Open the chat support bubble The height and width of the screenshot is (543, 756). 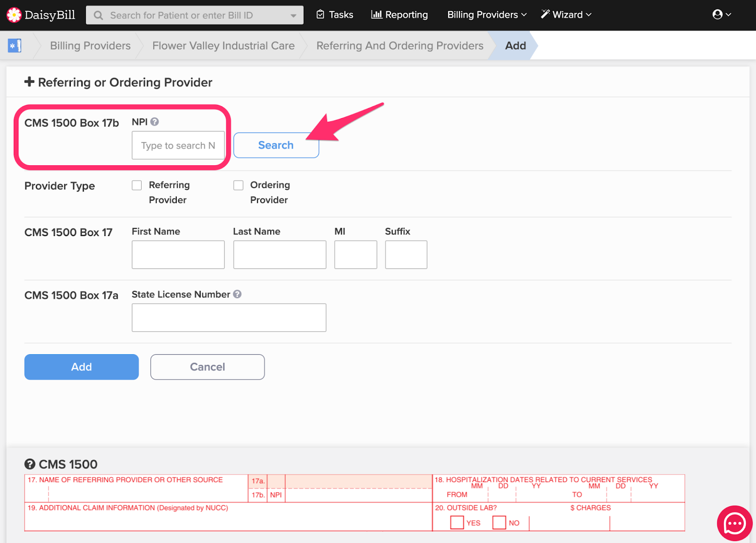pyautogui.click(x=735, y=523)
